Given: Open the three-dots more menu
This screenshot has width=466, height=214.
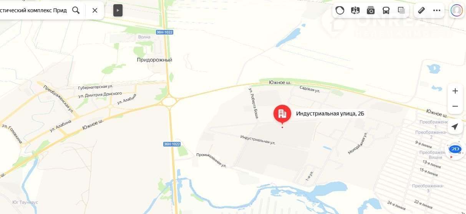Looking at the screenshot, I should click(x=437, y=10).
